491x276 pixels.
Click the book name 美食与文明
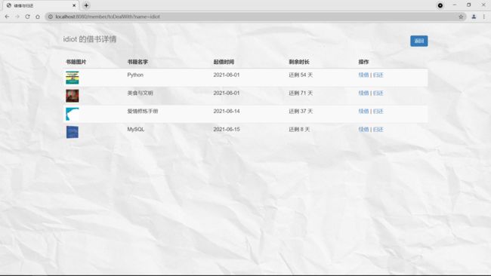(x=140, y=94)
